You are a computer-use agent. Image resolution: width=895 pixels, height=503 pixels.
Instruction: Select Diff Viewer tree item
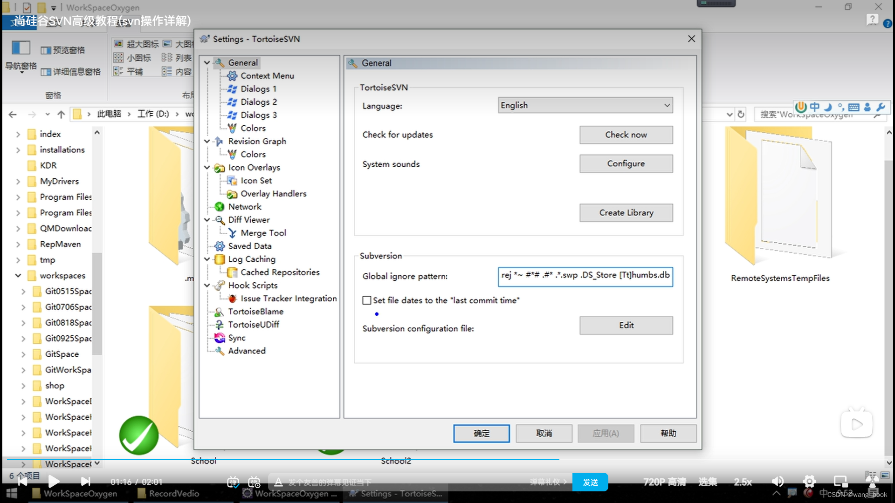pos(248,219)
